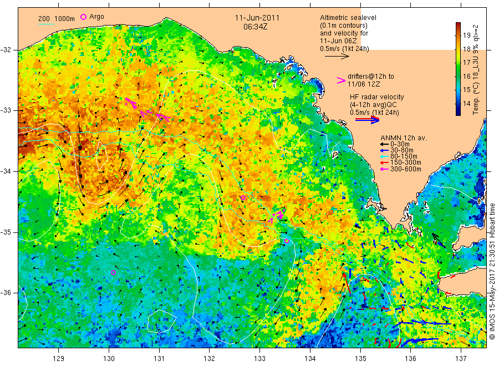The height and width of the screenshot is (366, 499).
Task: Click the '15' tick on the color bar
Action: 466,90
